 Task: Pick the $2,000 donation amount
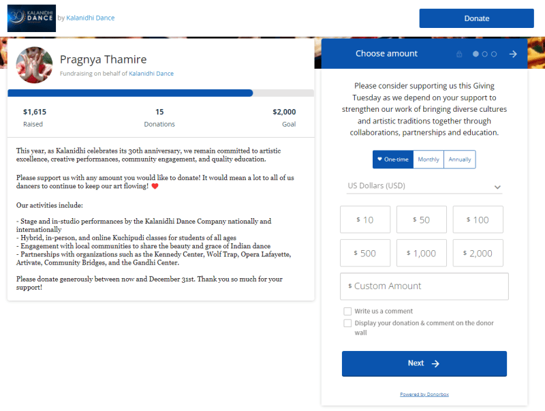[x=478, y=253]
